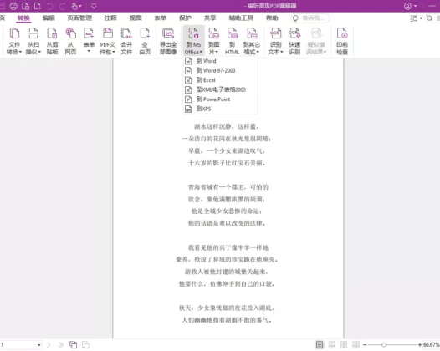Click the 66.67% zoom value
This screenshot has width=440, height=351.
point(432,345)
